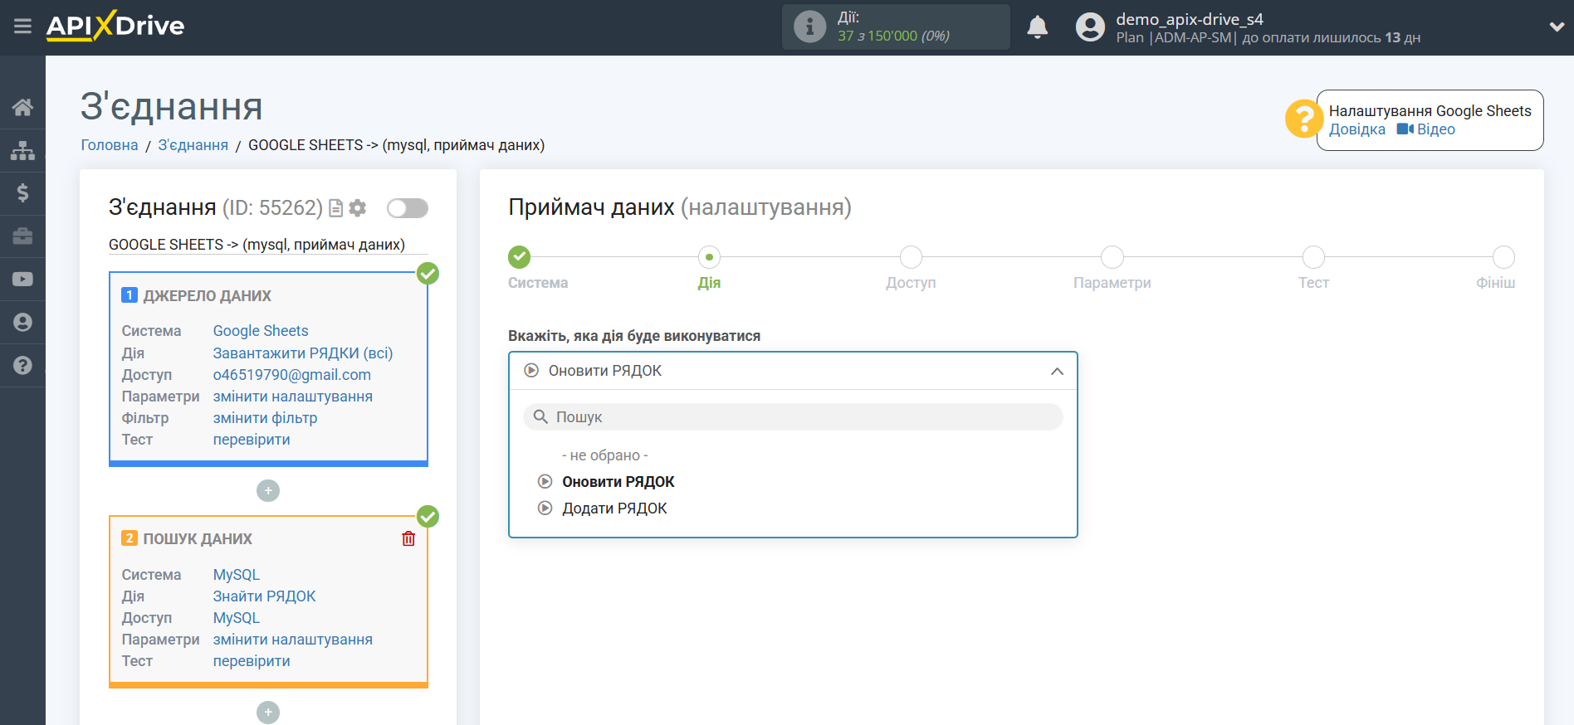The height and width of the screenshot is (725, 1574).
Task: Go to Фініш step
Action: [x=1503, y=257]
